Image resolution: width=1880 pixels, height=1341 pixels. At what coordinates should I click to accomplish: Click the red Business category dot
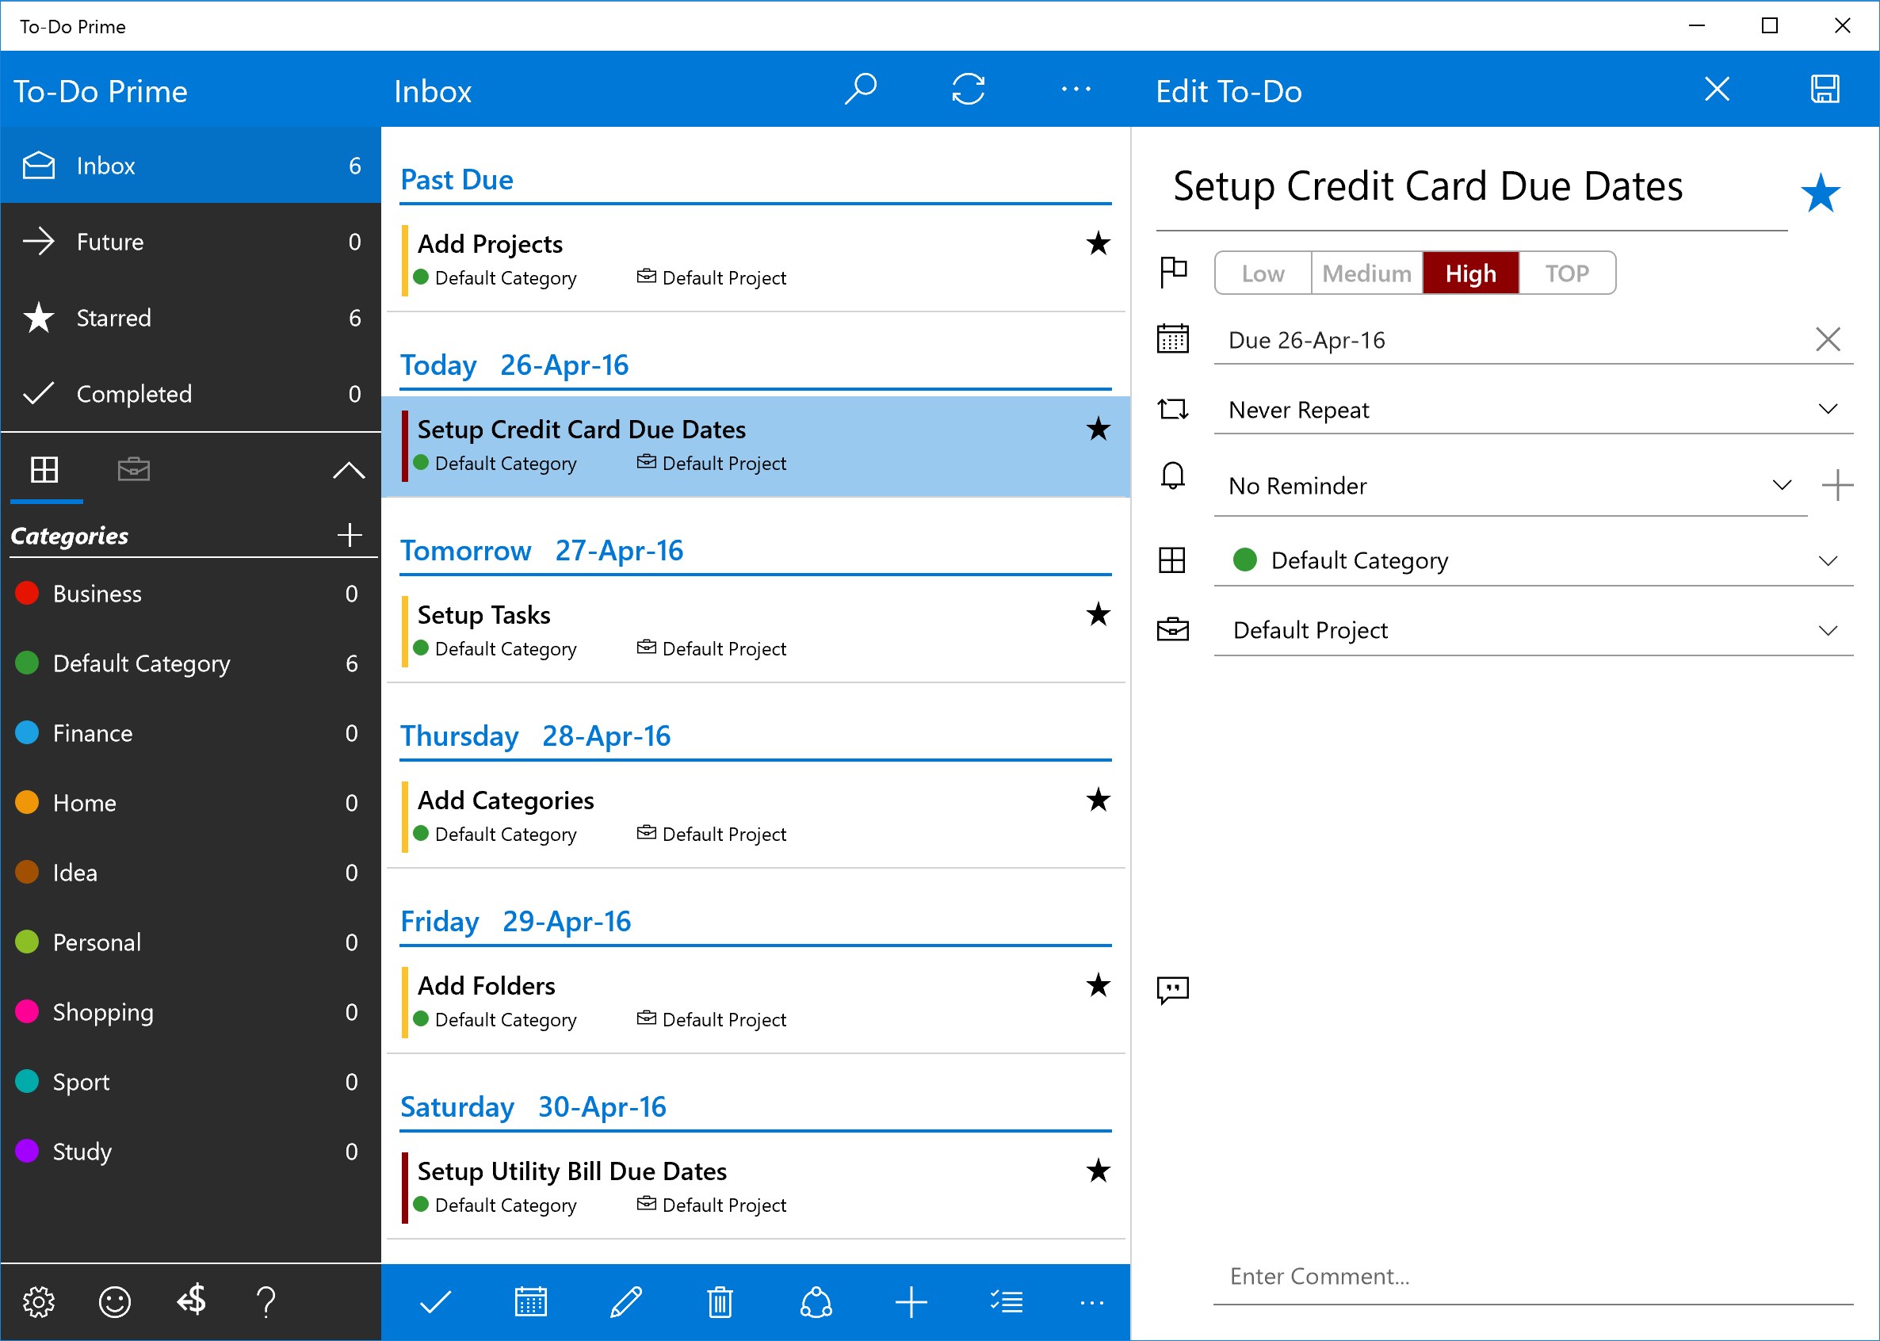(27, 593)
